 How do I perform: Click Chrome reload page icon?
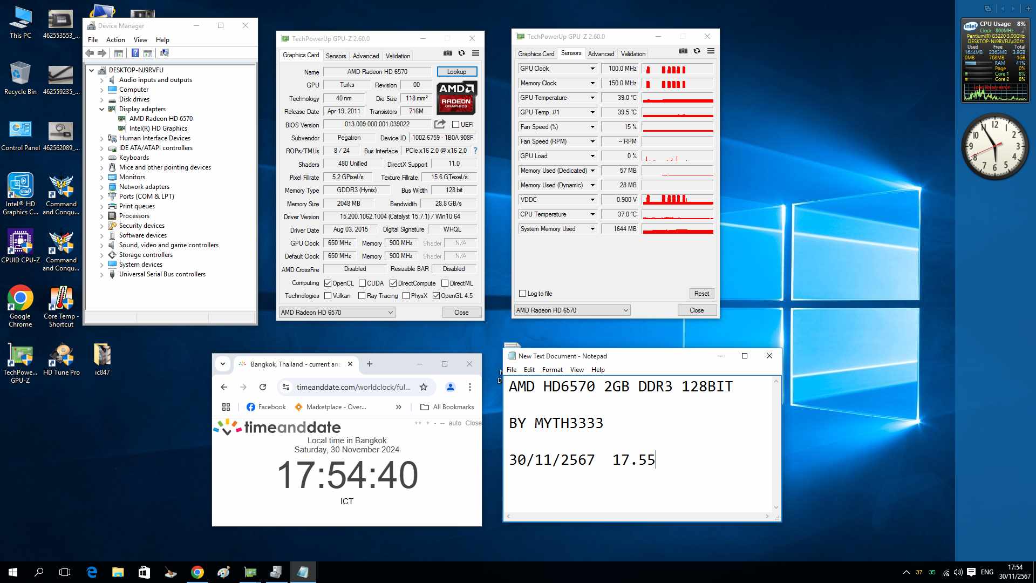(263, 387)
